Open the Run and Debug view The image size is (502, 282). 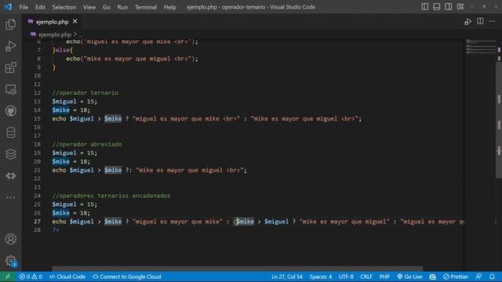pos(10,46)
